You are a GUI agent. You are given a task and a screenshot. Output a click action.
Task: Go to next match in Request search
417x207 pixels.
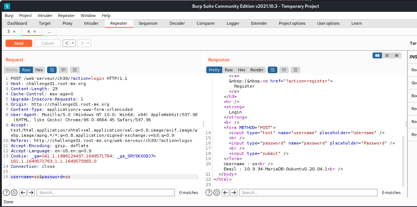coord(31,193)
